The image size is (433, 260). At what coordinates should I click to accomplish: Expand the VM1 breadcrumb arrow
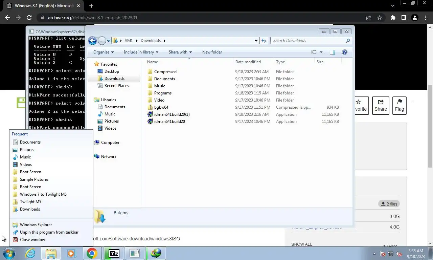pyautogui.click(x=137, y=41)
